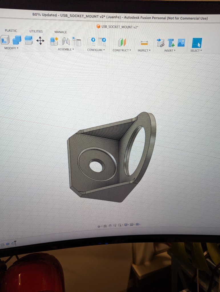Switch to the UTILITIES toolbar tab
This screenshot has width=220, height=292.
pyautogui.click(x=36, y=31)
